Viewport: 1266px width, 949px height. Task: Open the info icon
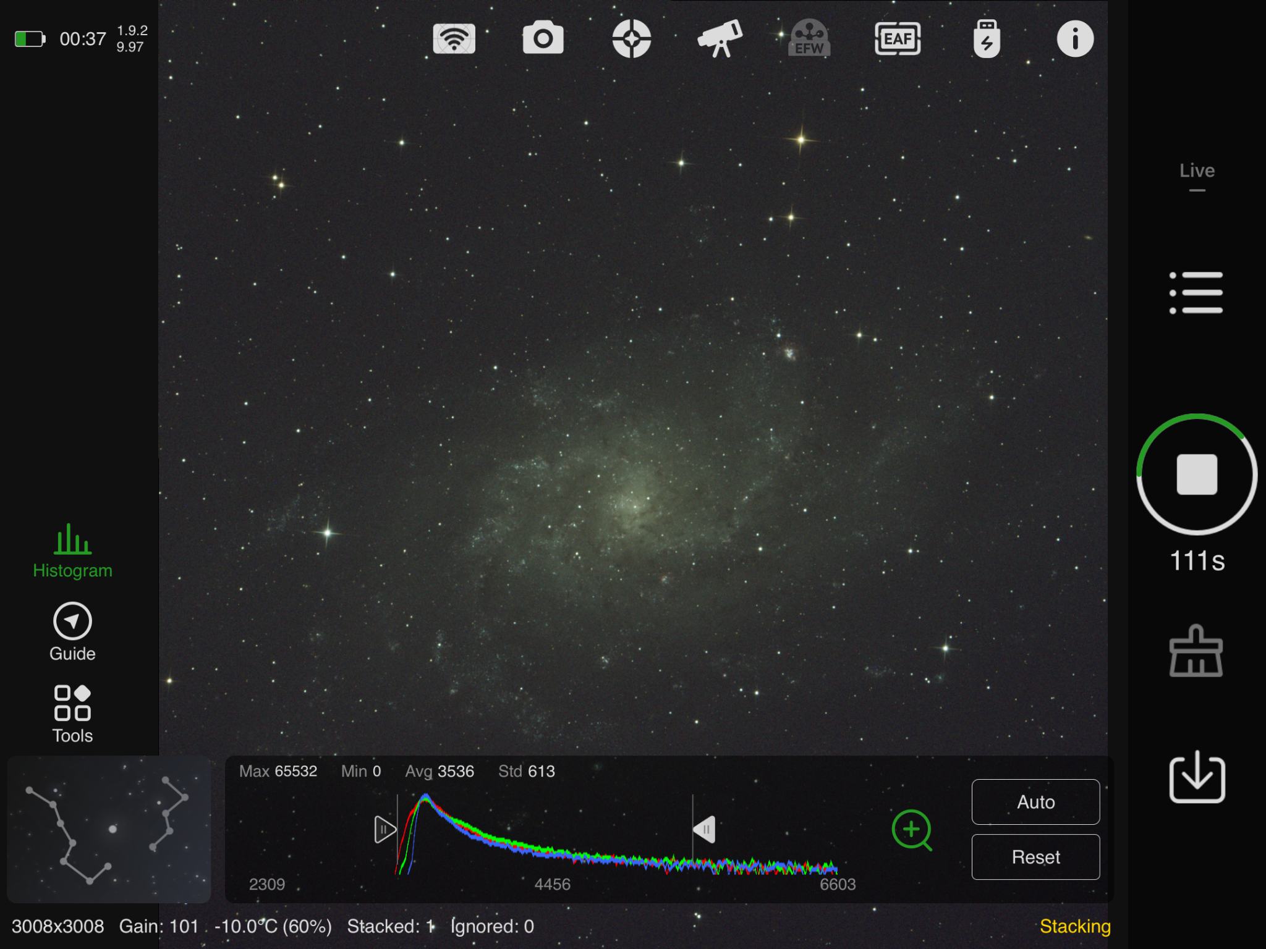(x=1075, y=39)
